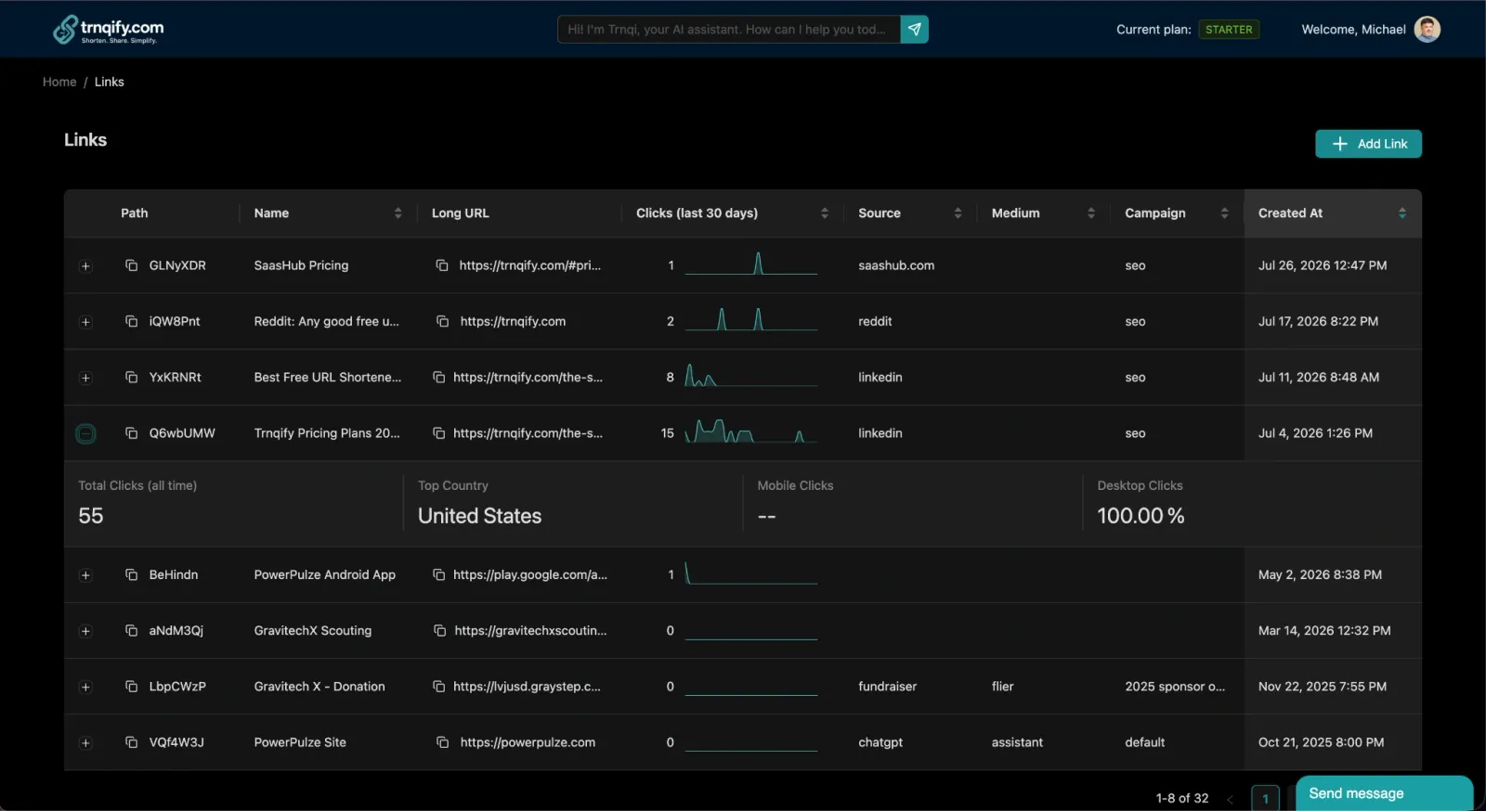Select pagination page 1
The width and height of the screenshot is (1486, 811).
click(x=1265, y=798)
